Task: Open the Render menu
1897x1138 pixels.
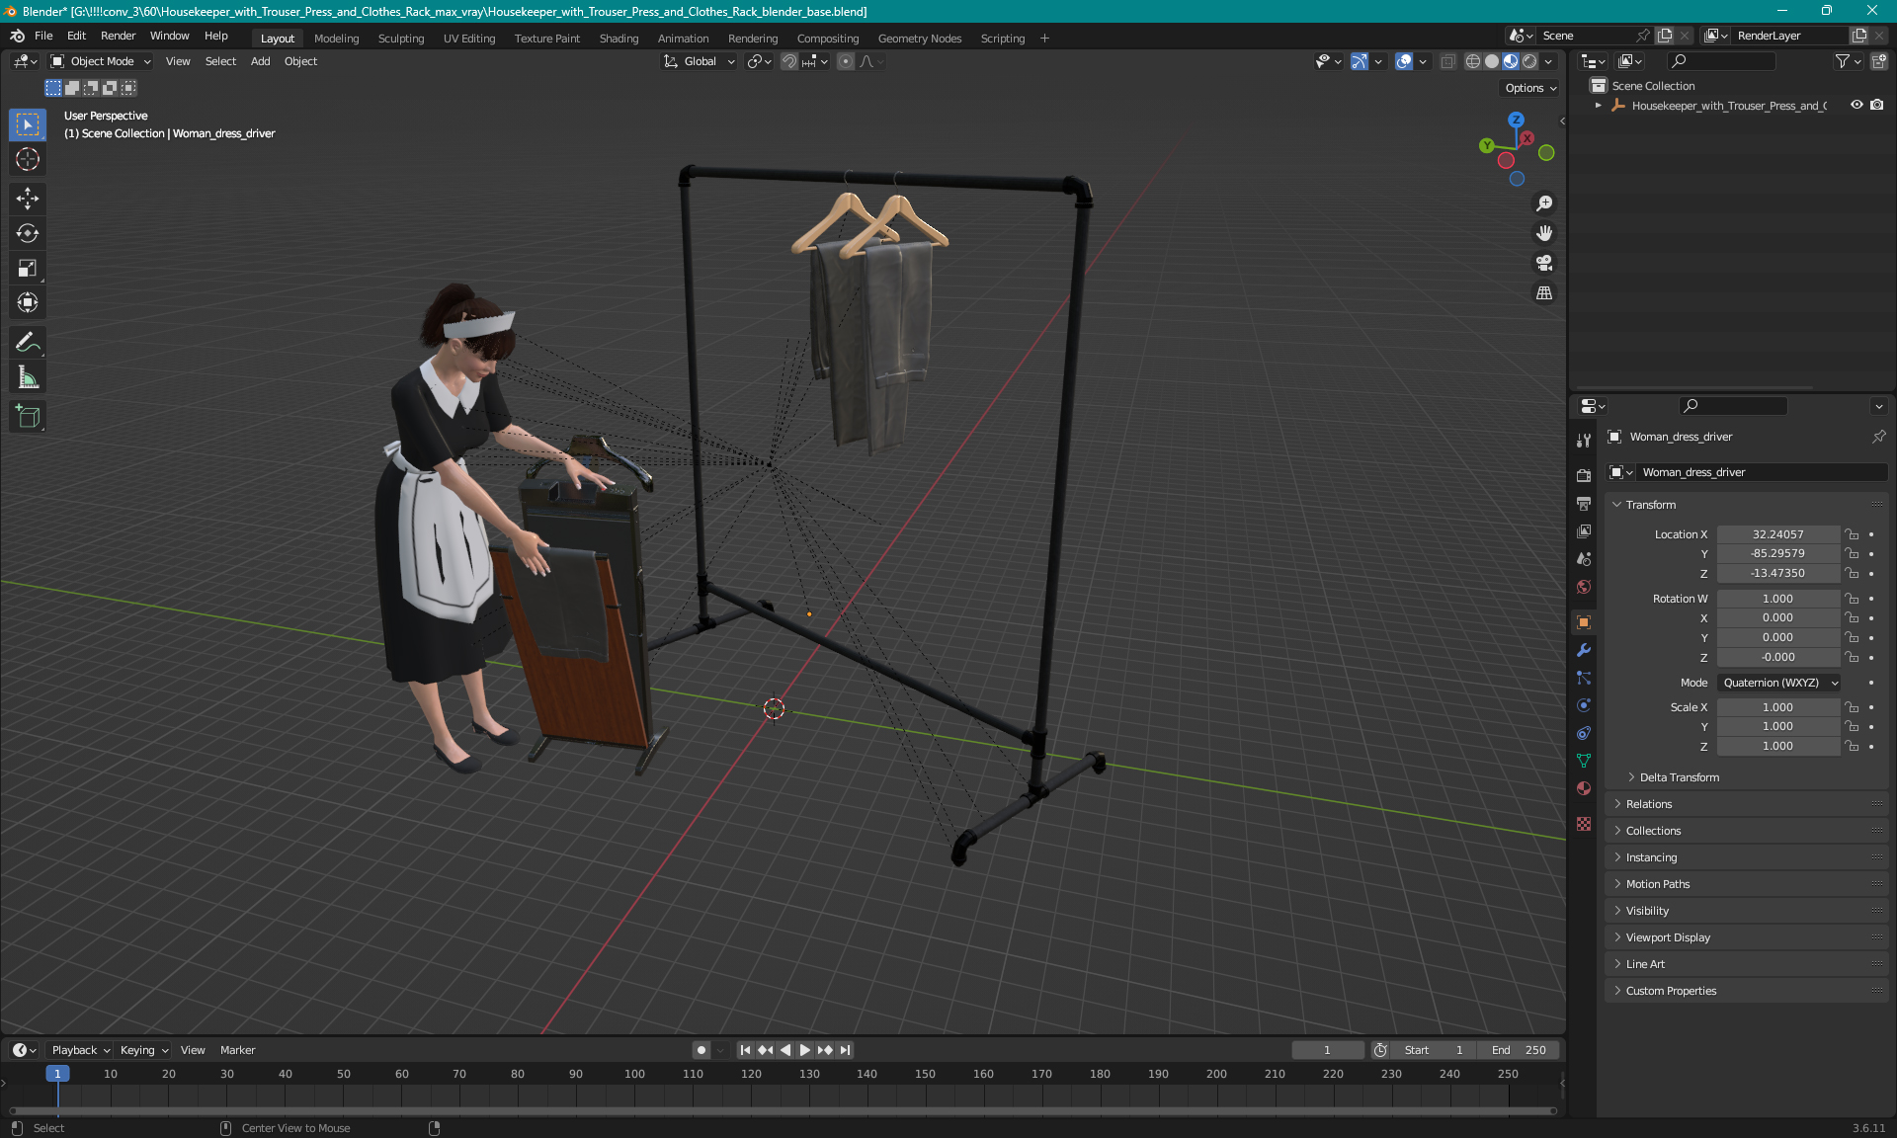Action: [x=118, y=36]
